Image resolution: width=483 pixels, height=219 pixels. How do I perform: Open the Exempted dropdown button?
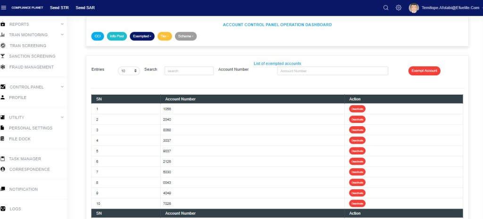point(142,36)
